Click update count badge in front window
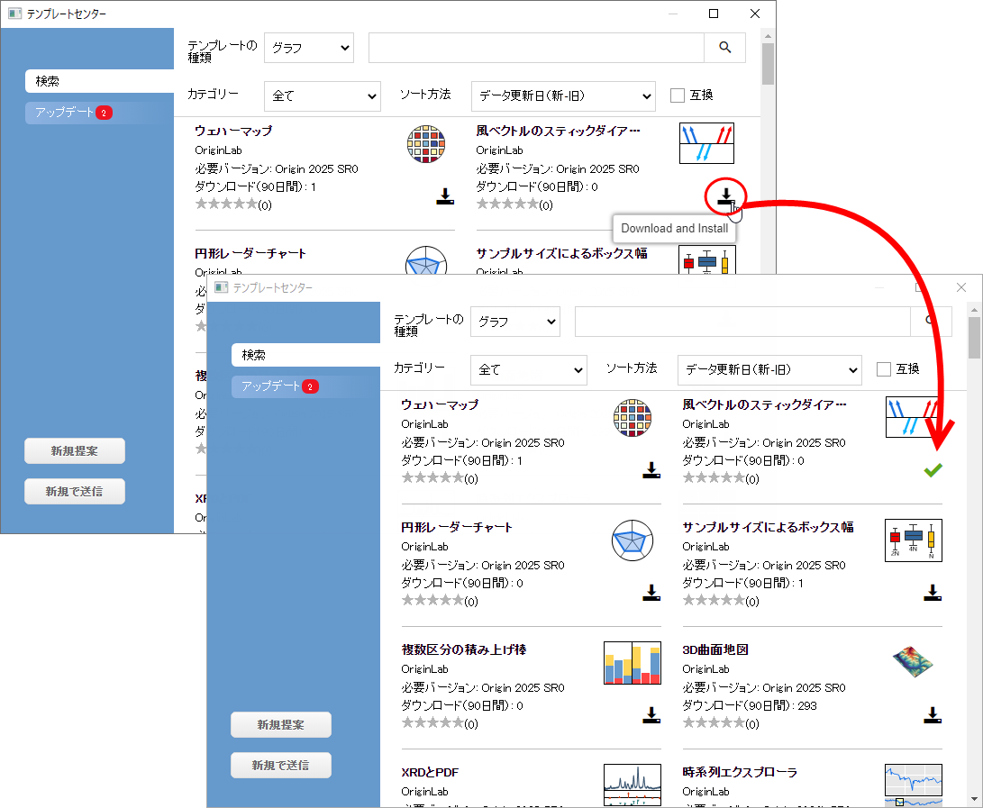Viewport: 983px width, 808px height. (x=310, y=386)
